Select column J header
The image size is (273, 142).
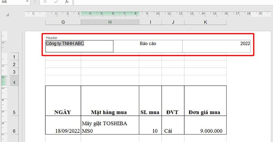click(173, 22)
